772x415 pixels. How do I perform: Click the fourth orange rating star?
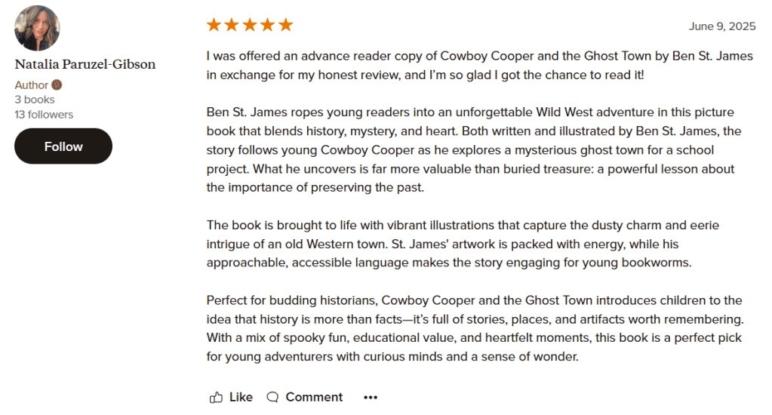[268, 25]
